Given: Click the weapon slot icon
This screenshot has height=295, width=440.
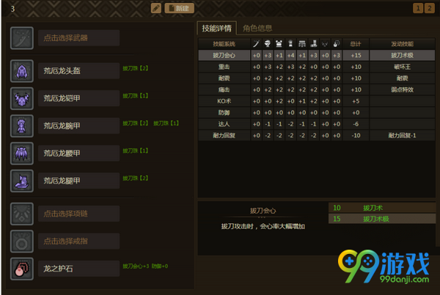Looking at the screenshot, I should [x=22, y=38].
